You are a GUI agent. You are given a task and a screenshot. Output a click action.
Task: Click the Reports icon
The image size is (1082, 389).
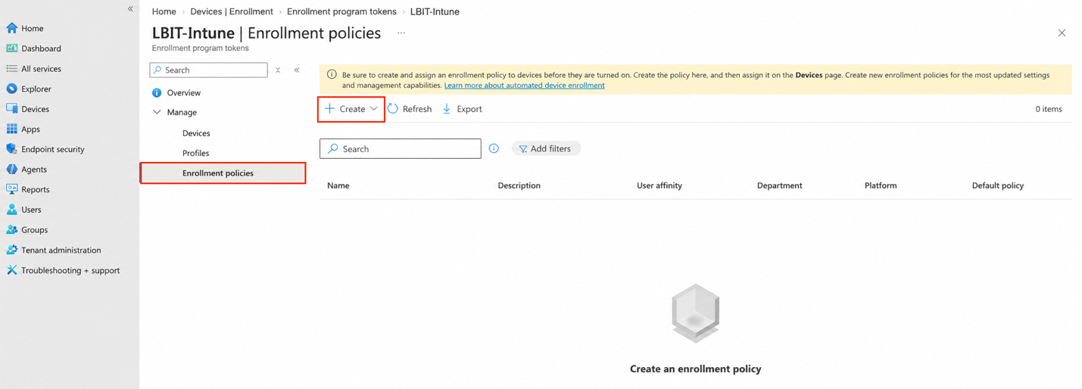[x=12, y=189]
